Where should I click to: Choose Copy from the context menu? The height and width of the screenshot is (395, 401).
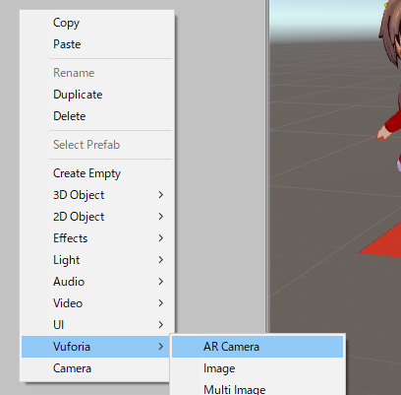pos(97,23)
